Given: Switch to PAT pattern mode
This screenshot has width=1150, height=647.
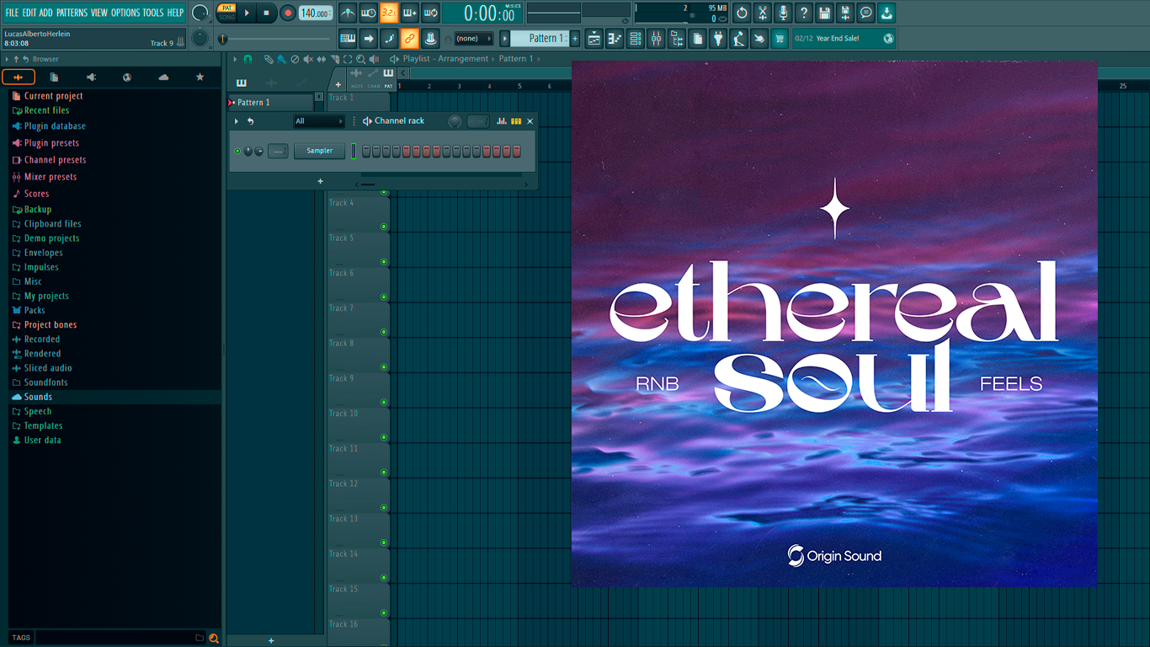Looking at the screenshot, I should (227, 8).
